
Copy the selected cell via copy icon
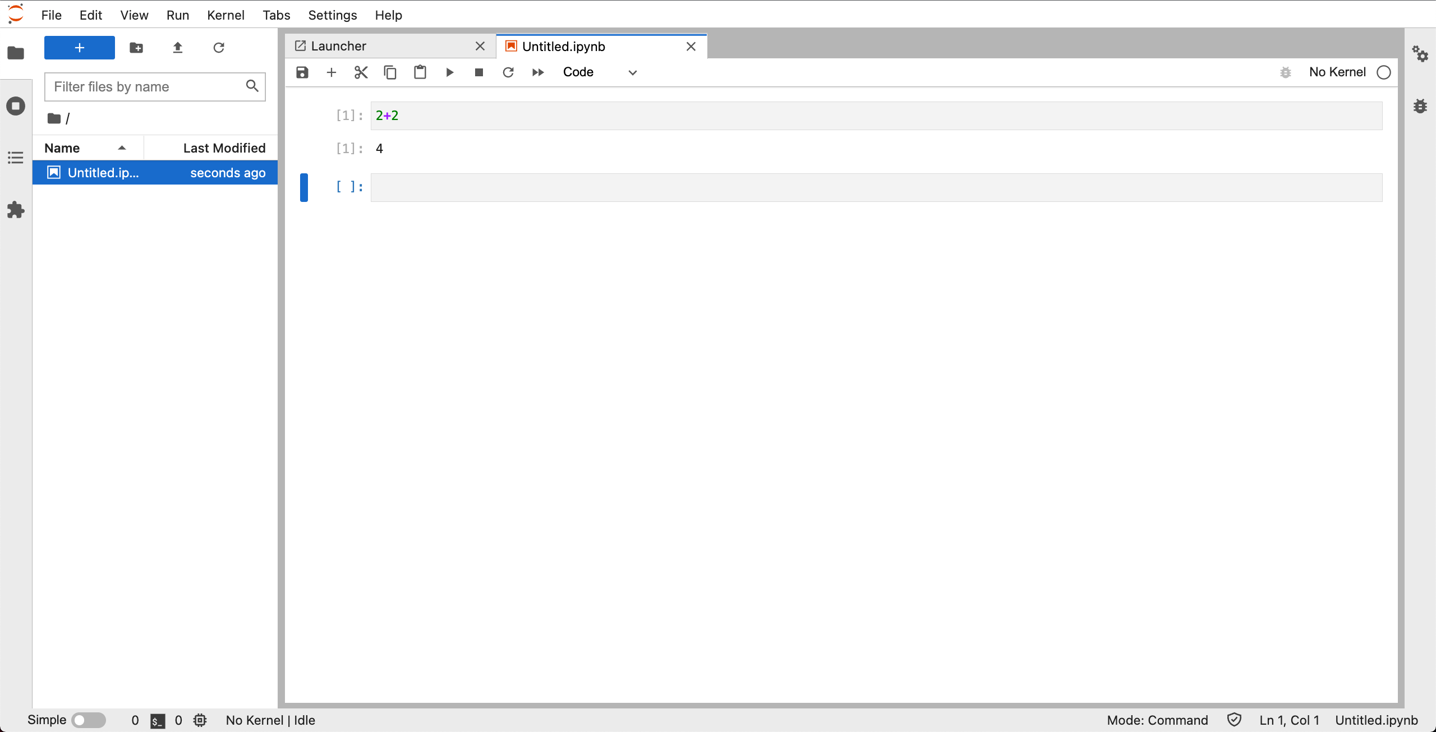click(390, 72)
